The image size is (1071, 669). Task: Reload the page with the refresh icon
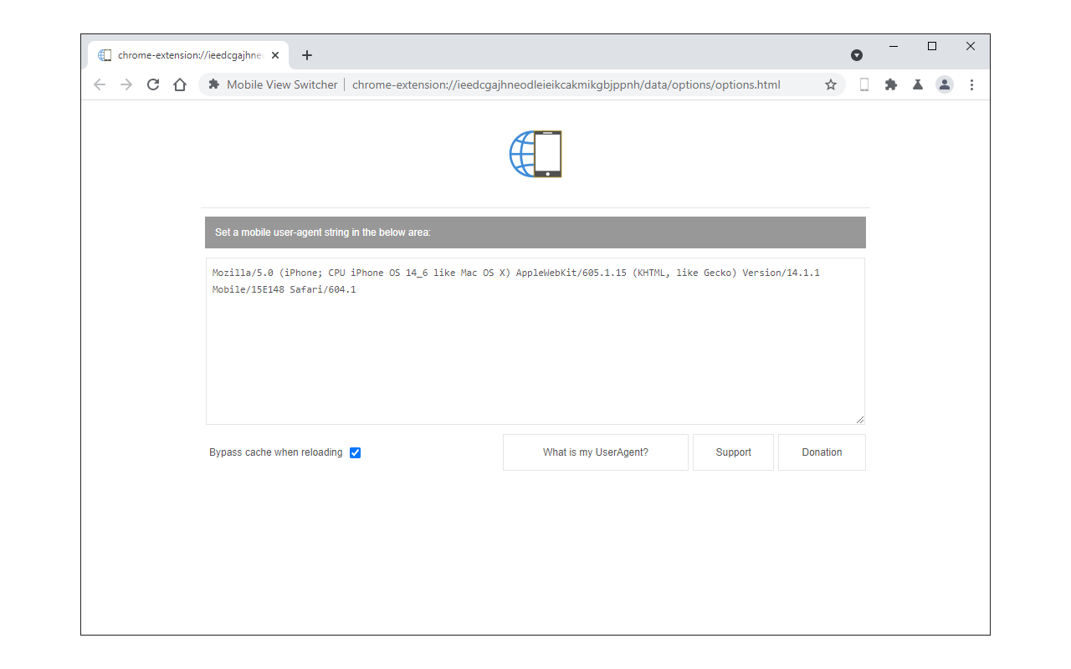[x=152, y=84]
